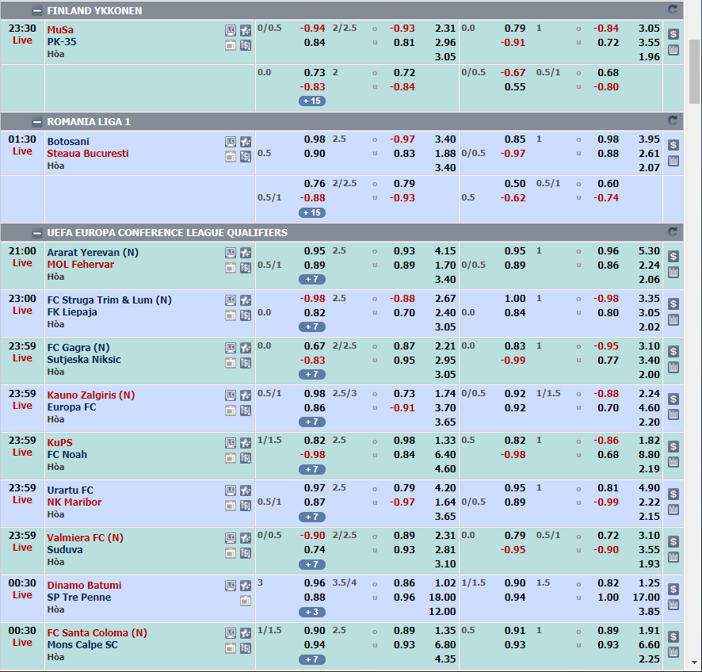702x672 pixels.
Task: Open live TV icon for MuSa match
Action: coord(230,45)
